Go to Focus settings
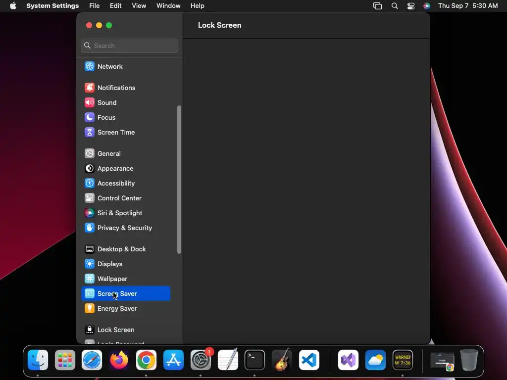 click(126, 117)
